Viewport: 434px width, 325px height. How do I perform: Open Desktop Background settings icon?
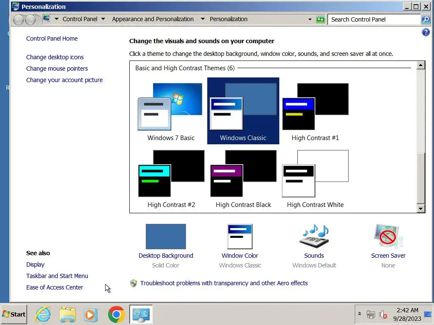point(166,237)
